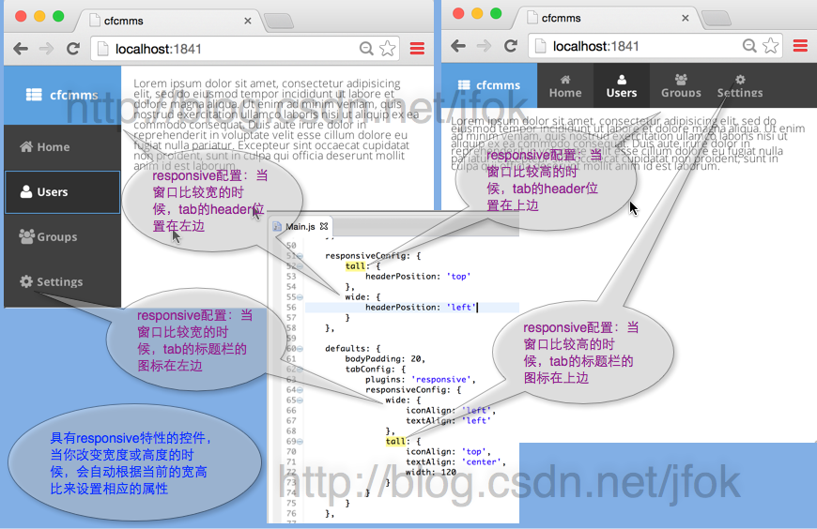The width and height of the screenshot is (817, 529).
Task: Switch to Main.js editor tab
Action: pos(301,226)
